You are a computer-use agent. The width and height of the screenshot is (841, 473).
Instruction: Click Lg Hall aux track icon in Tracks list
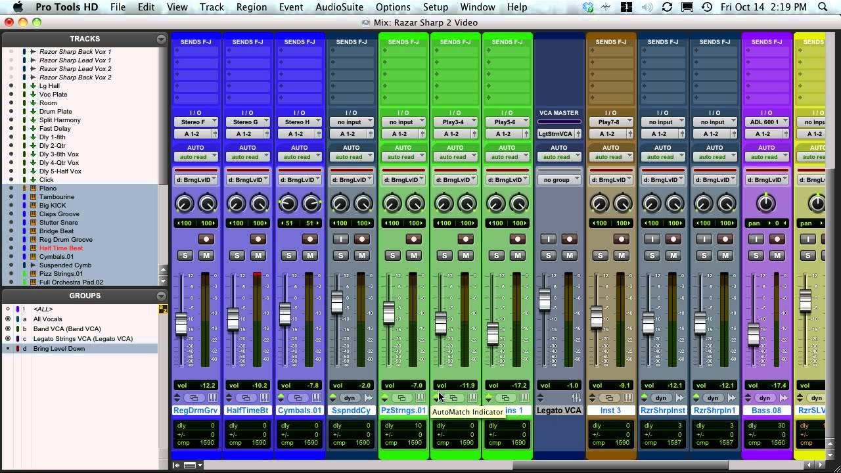point(33,86)
